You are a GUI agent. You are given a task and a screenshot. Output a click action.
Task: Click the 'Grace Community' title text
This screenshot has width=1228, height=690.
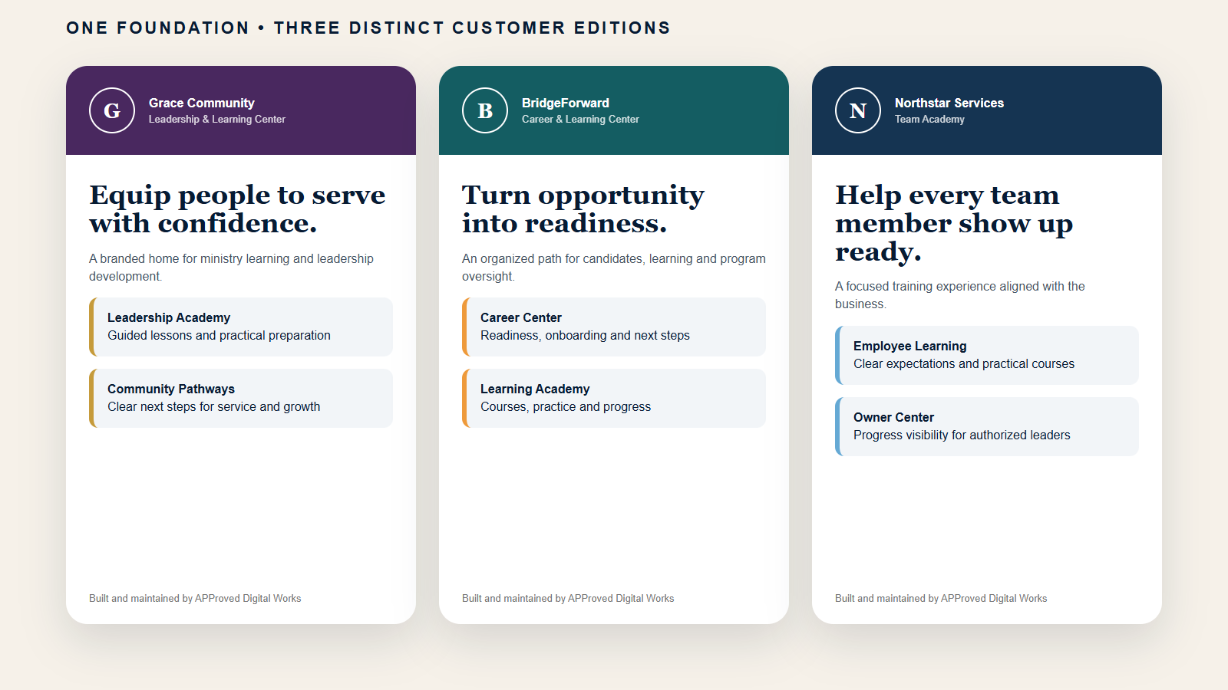(202, 103)
